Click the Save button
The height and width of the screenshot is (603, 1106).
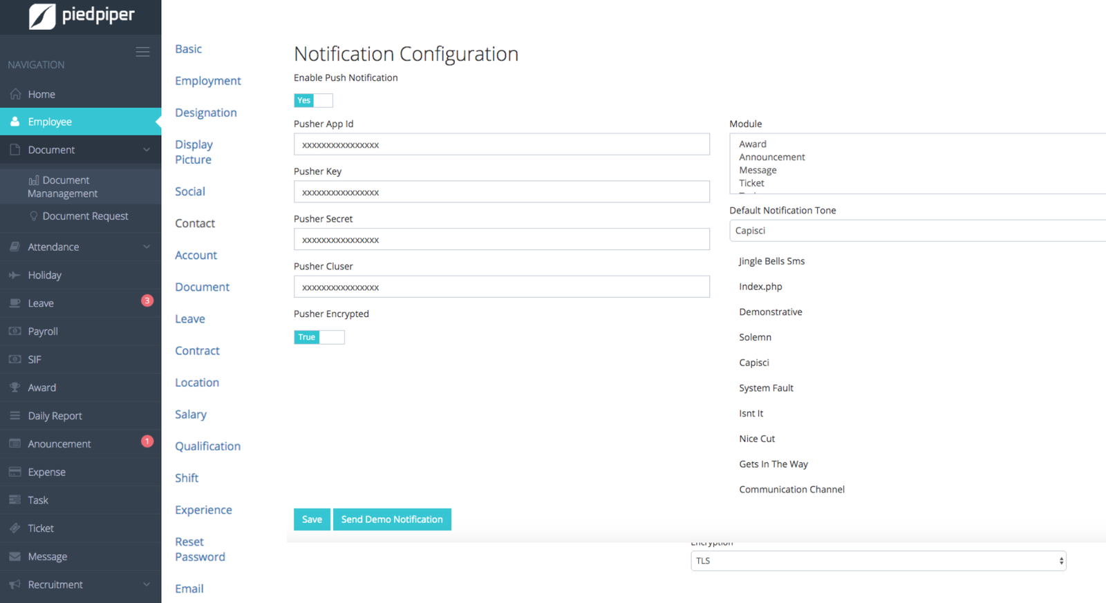pos(312,519)
